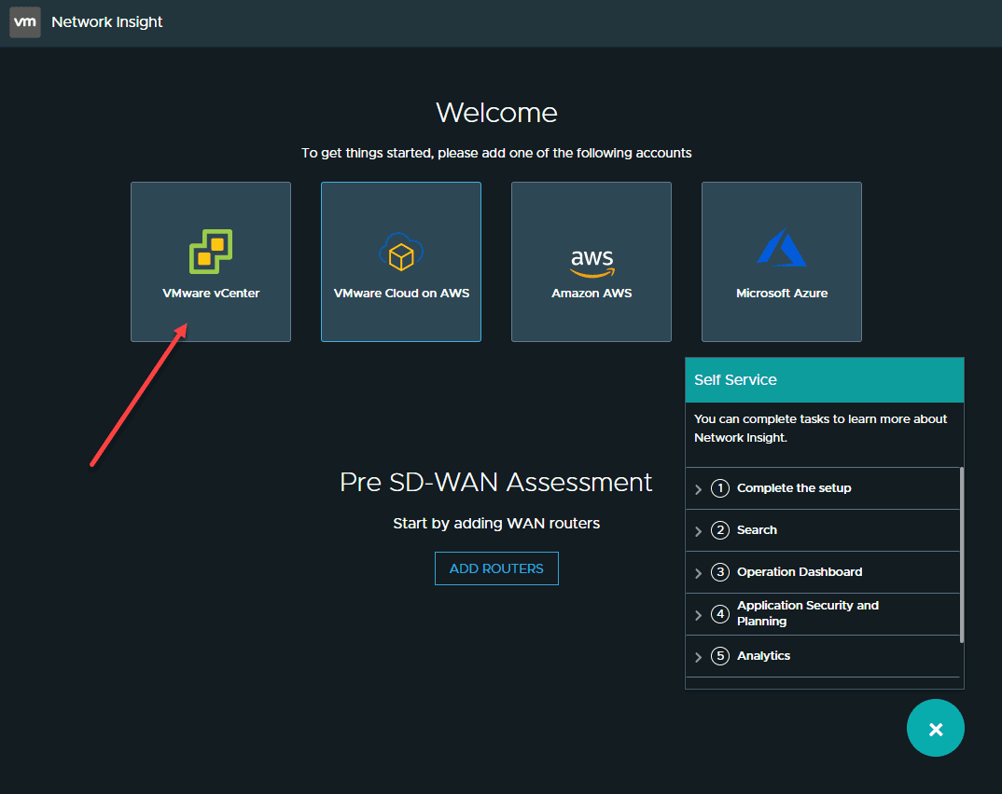Select the VMware Cloud on AWS cloud icon

click(x=400, y=250)
